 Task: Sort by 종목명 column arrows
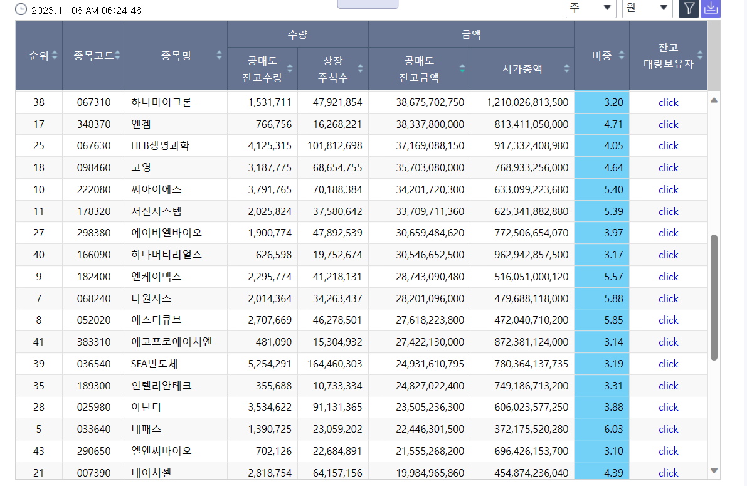[219, 55]
